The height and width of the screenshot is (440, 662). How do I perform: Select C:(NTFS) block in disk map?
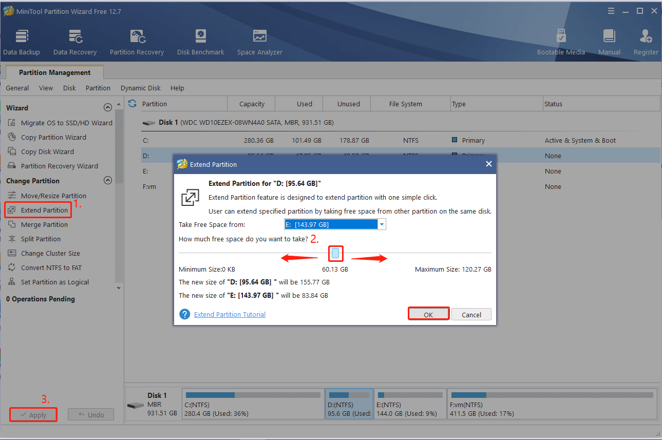tap(253, 404)
